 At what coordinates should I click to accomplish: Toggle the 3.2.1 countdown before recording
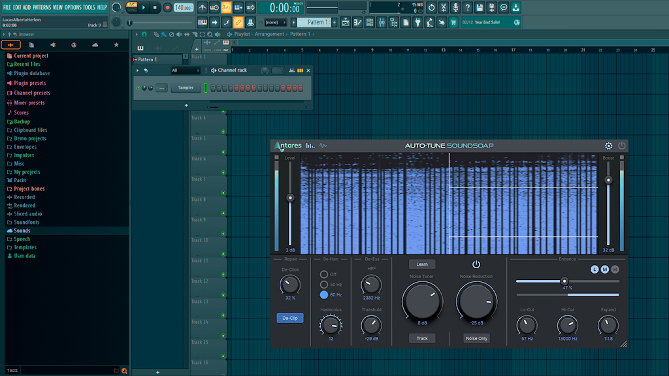[226, 7]
